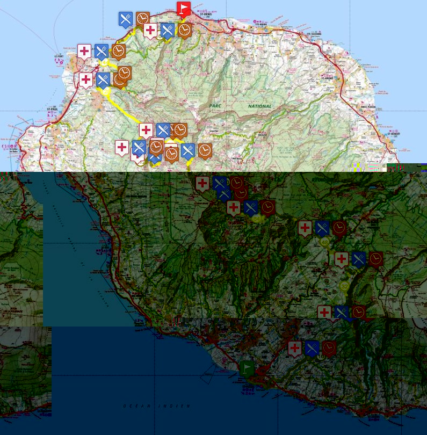The width and height of the screenshot is (427, 435).
Task: Click the clock marker at the dark map's top edge
Action: tap(237, 183)
